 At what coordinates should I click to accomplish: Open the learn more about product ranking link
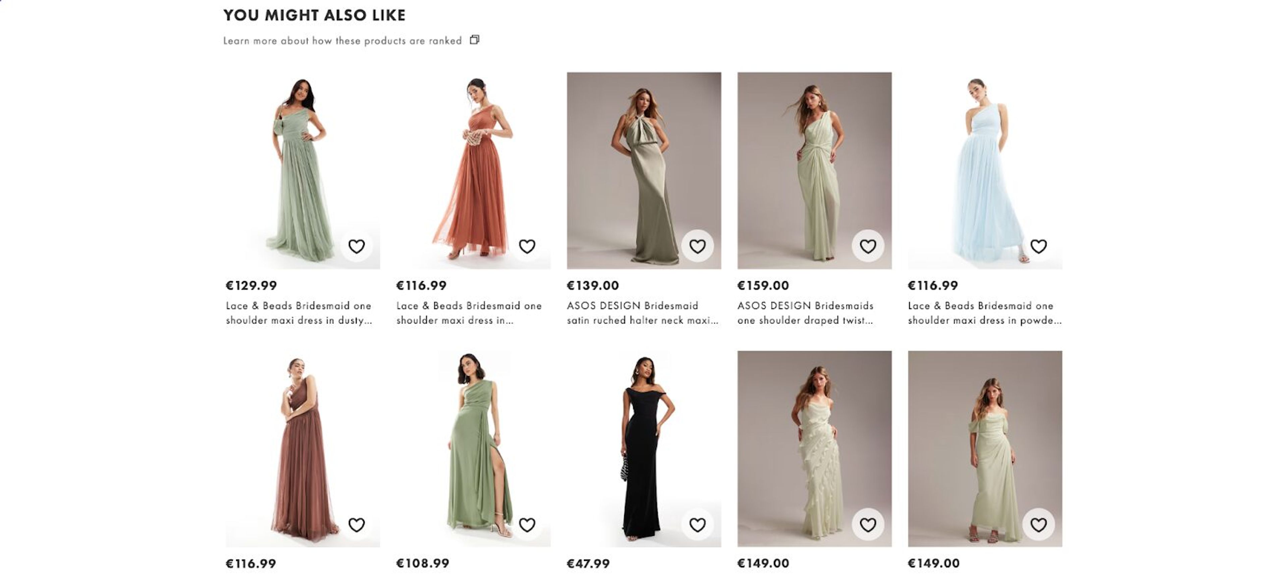[342, 41]
